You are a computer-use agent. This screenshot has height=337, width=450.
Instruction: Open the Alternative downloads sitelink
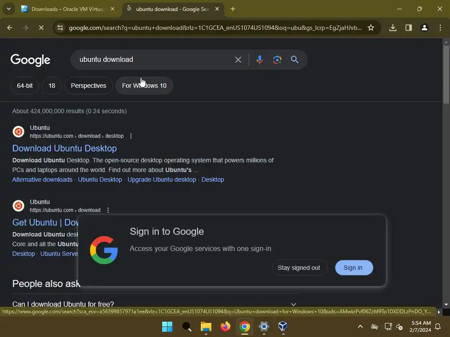point(42,179)
